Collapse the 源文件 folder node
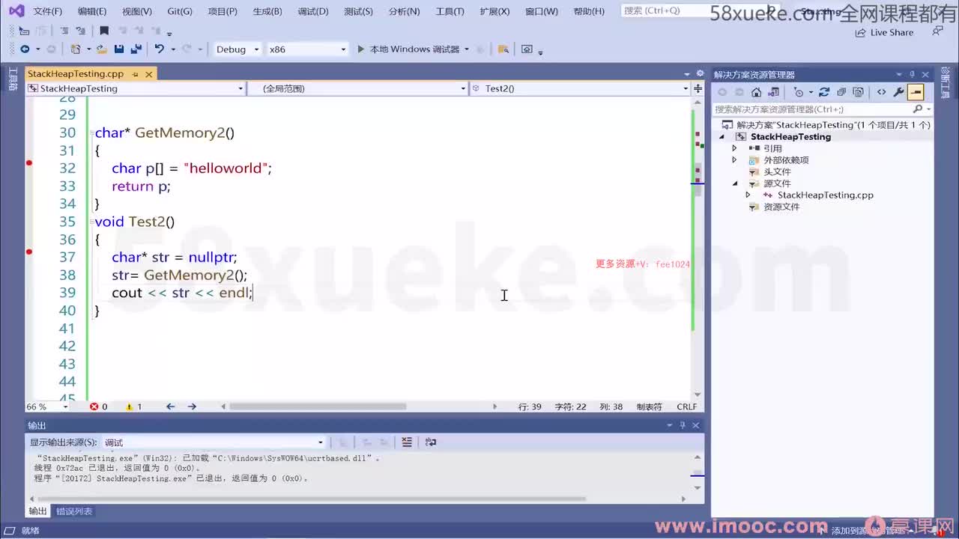This screenshot has width=959, height=539. (734, 183)
